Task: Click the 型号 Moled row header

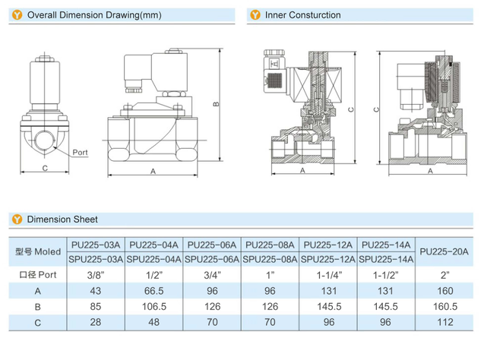Action: point(36,252)
